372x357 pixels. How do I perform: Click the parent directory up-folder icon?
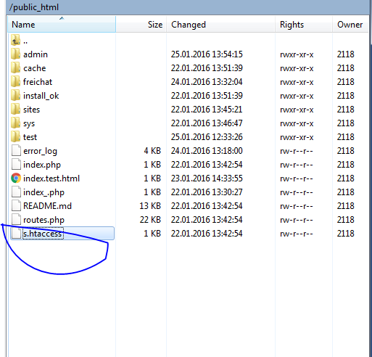point(16,40)
